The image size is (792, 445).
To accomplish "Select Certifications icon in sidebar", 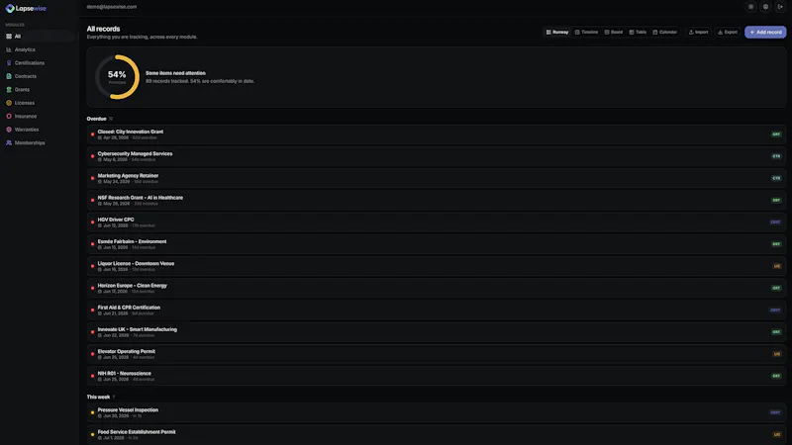I will click(9, 63).
